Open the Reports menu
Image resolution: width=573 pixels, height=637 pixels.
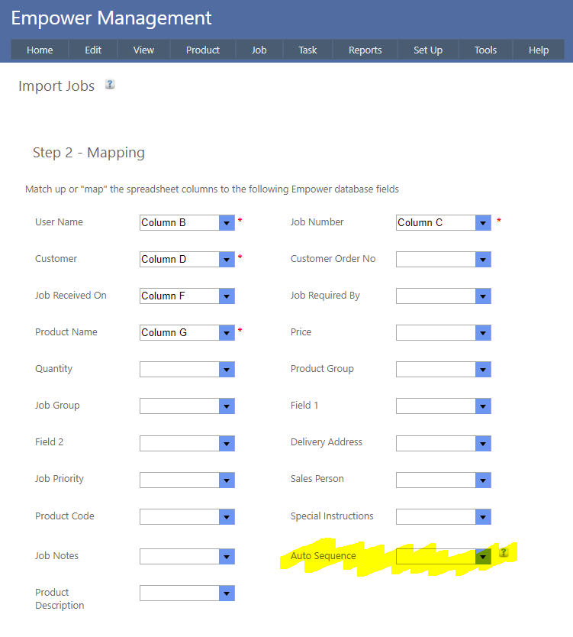(x=365, y=50)
